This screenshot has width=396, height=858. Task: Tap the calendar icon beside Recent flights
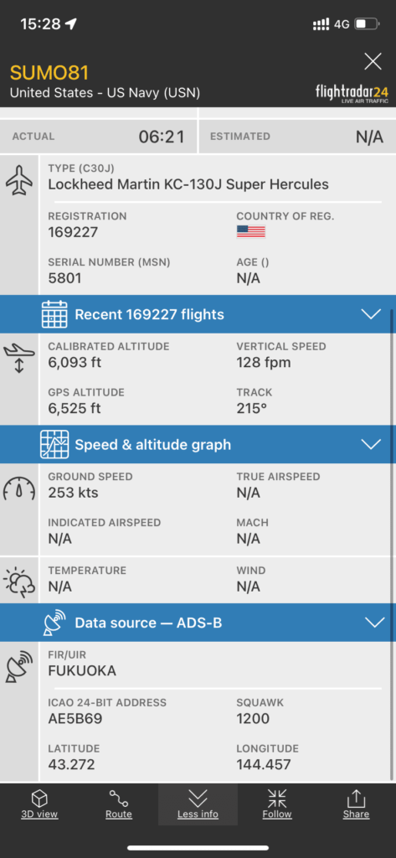click(x=54, y=314)
